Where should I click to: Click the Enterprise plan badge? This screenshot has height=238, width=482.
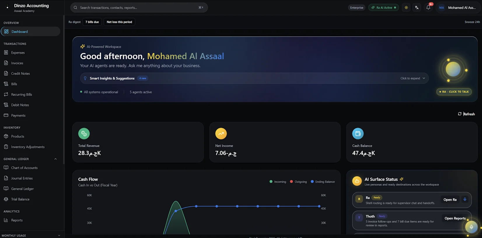coord(357,8)
